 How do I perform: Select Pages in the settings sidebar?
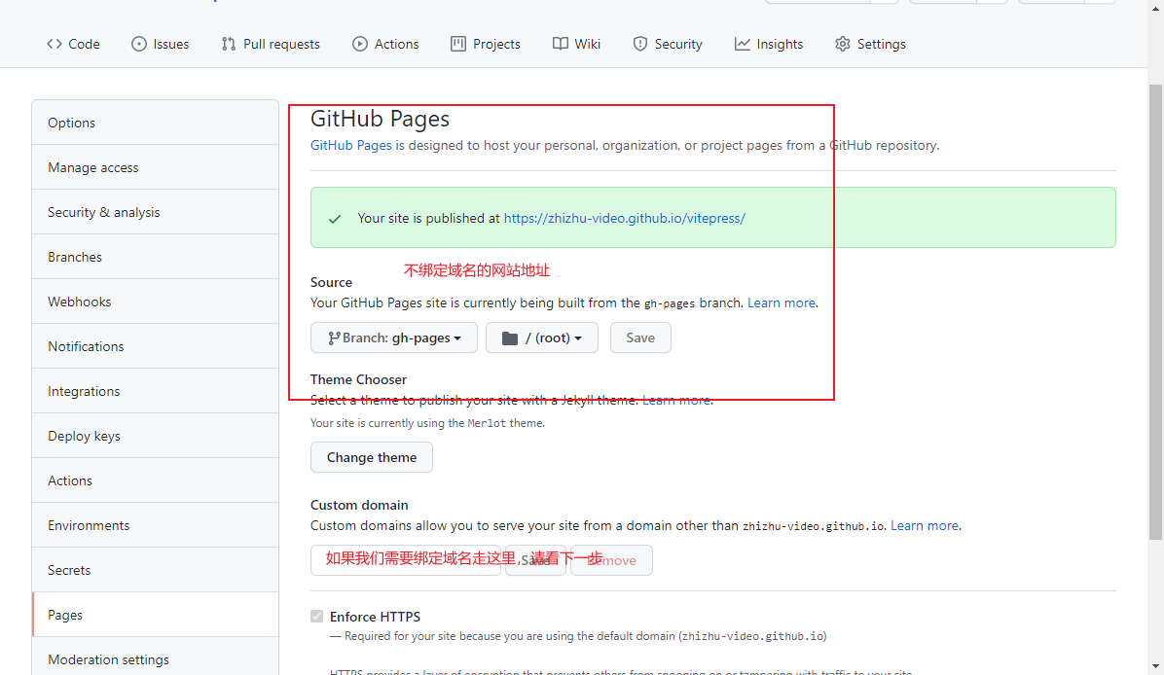[x=155, y=615]
